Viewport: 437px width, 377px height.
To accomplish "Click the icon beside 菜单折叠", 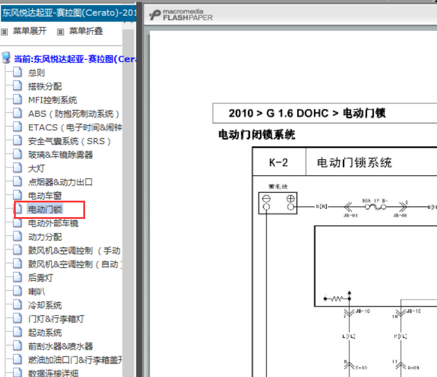I will (x=61, y=32).
